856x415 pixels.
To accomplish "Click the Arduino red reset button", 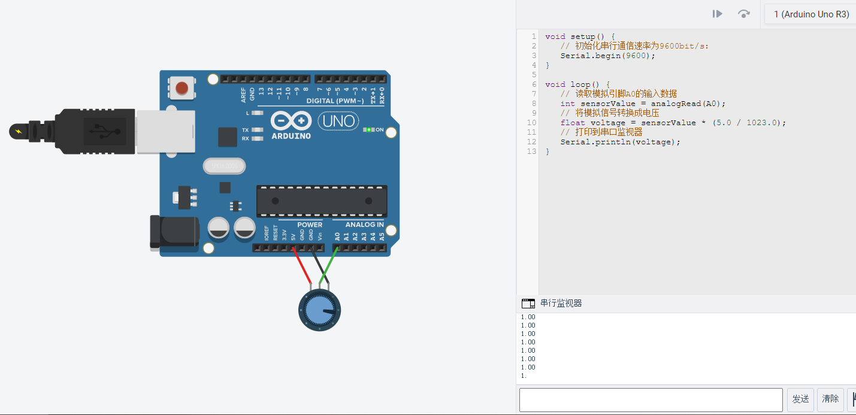I will point(182,88).
